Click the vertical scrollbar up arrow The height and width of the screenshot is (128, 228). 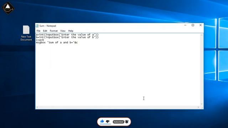pyautogui.click(x=201, y=35)
